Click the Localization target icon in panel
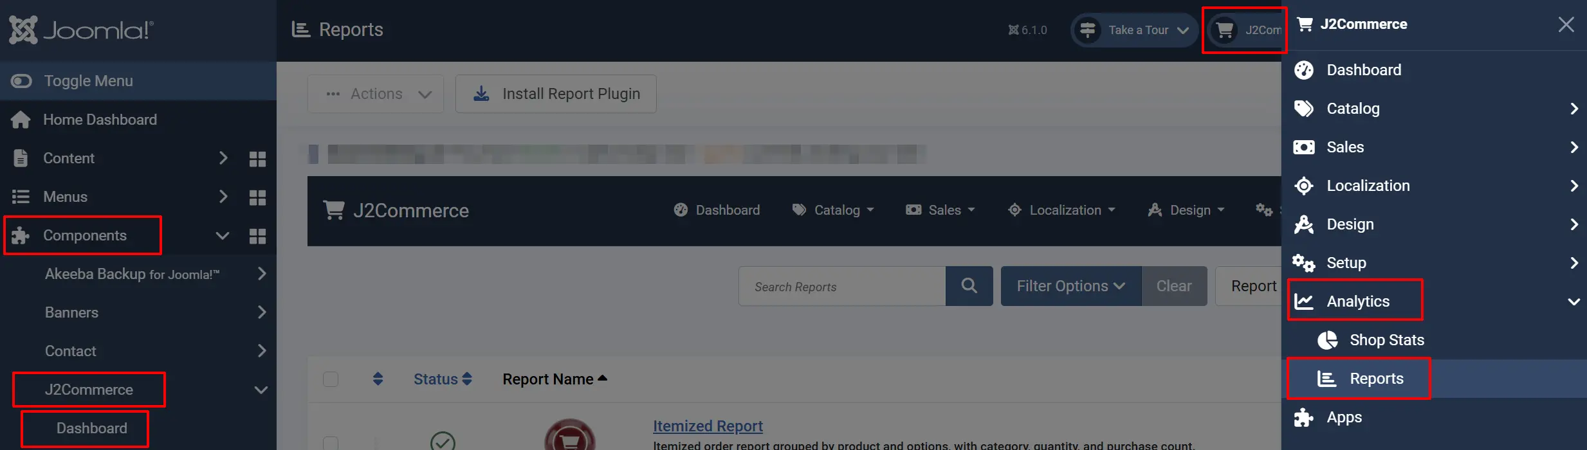This screenshot has height=450, width=1587. point(1304,186)
